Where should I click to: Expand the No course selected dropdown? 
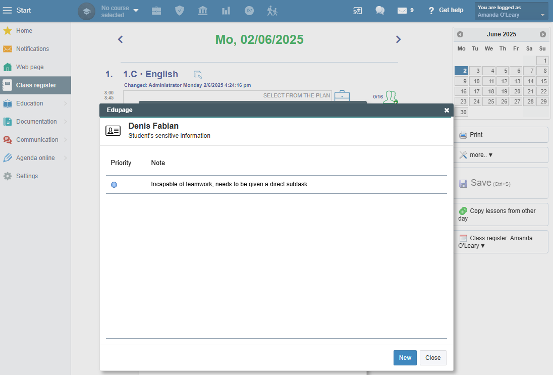pyautogui.click(x=120, y=11)
